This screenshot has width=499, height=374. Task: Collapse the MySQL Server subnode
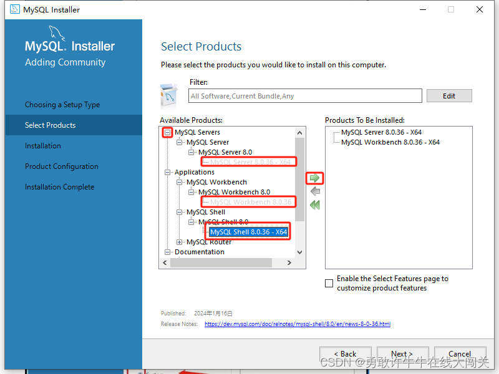pyautogui.click(x=179, y=142)
